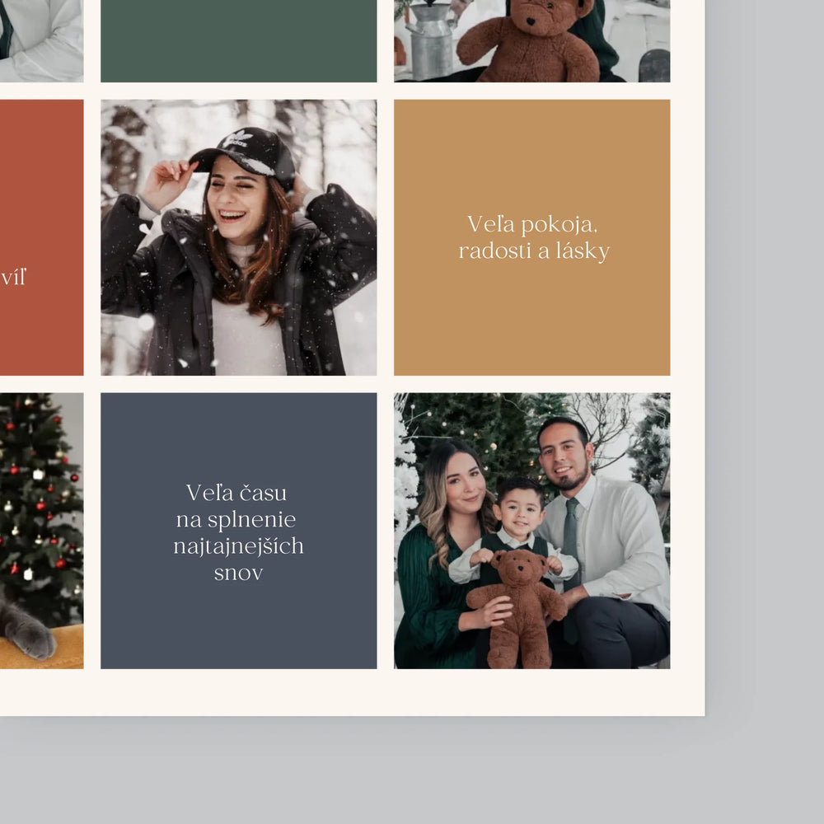The height and width of the screenshot is (824, 824).
Task: Click the 'najtajnejších snov' text block
Action: click(x=239, y=559)
